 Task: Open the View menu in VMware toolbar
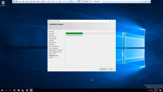click(27, 2)
